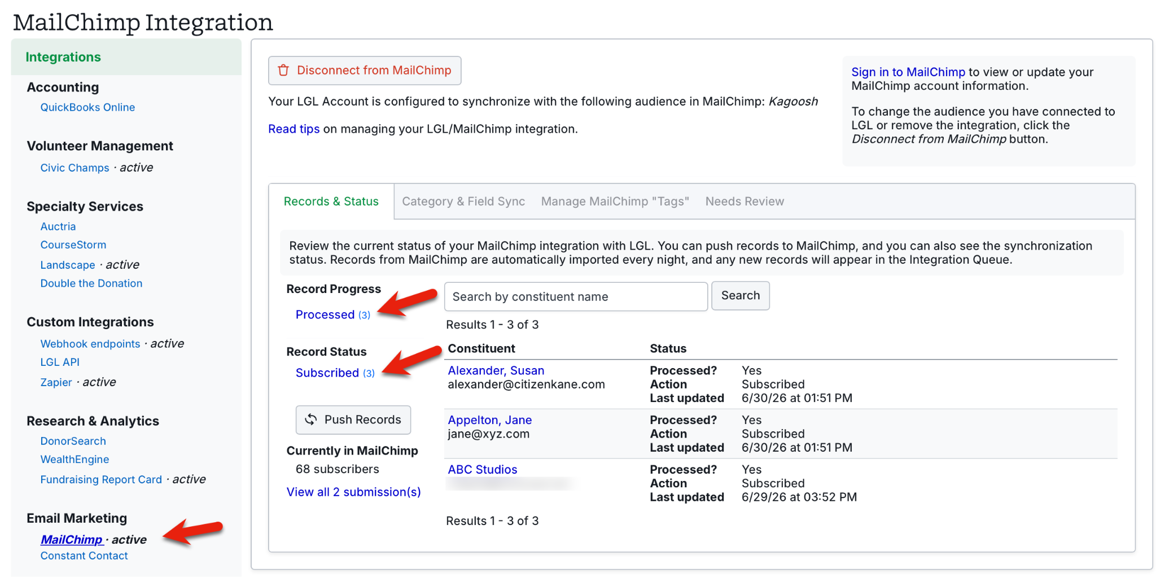
Task: Select the Needs Review tab
Action: [x=745, y=202]
